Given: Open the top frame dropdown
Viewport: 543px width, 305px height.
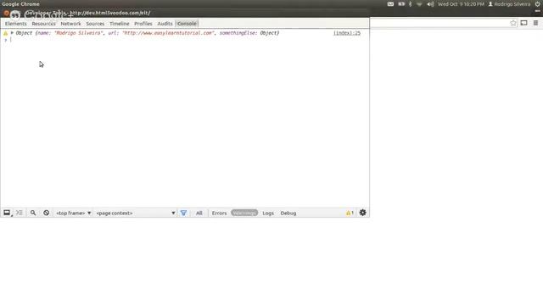Looking at the screenshot, I should point(74,213).
